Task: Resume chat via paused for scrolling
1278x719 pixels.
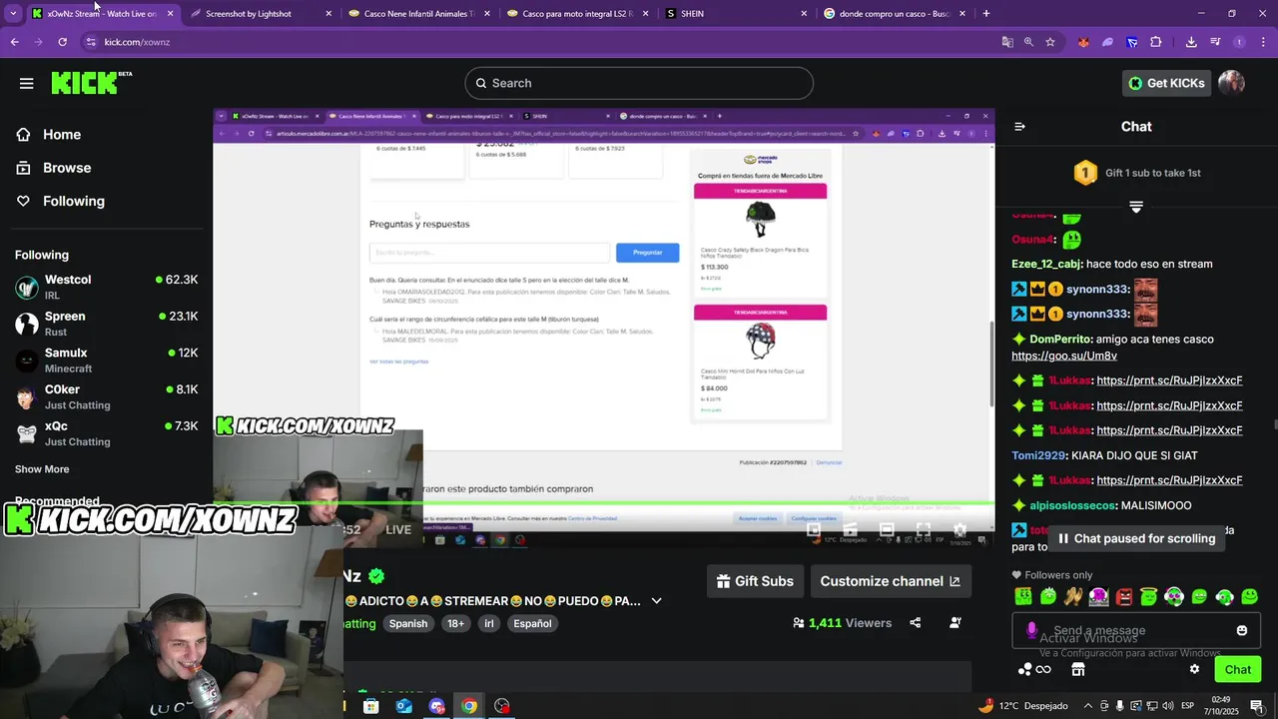Action: (x=1136, y=538)
